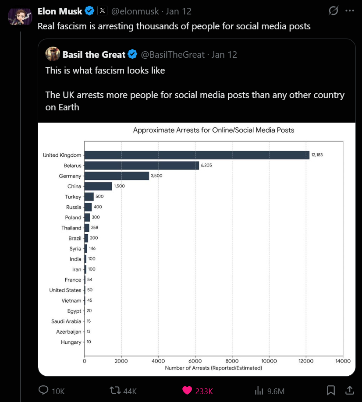Click the Basil the Great display name
Screen dimensions: 362x402
[94, 55]
